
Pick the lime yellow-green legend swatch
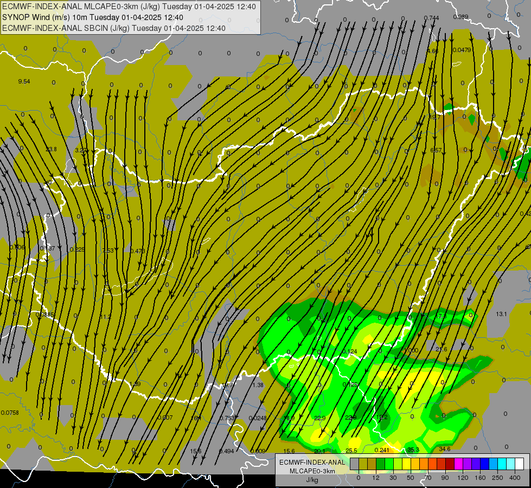398,464
